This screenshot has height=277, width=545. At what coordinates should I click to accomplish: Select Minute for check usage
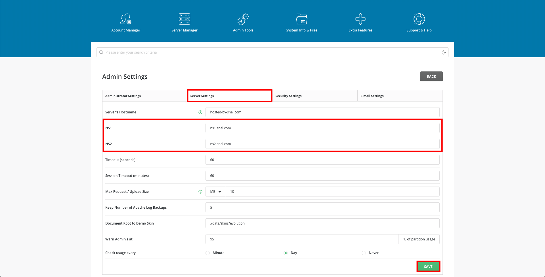208,253
